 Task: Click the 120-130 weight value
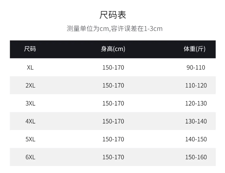coord(196,103)
